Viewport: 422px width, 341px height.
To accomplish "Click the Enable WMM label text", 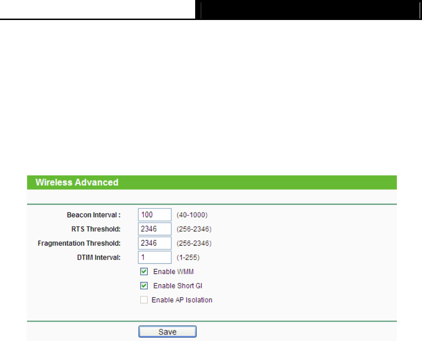I will point(173,272).
